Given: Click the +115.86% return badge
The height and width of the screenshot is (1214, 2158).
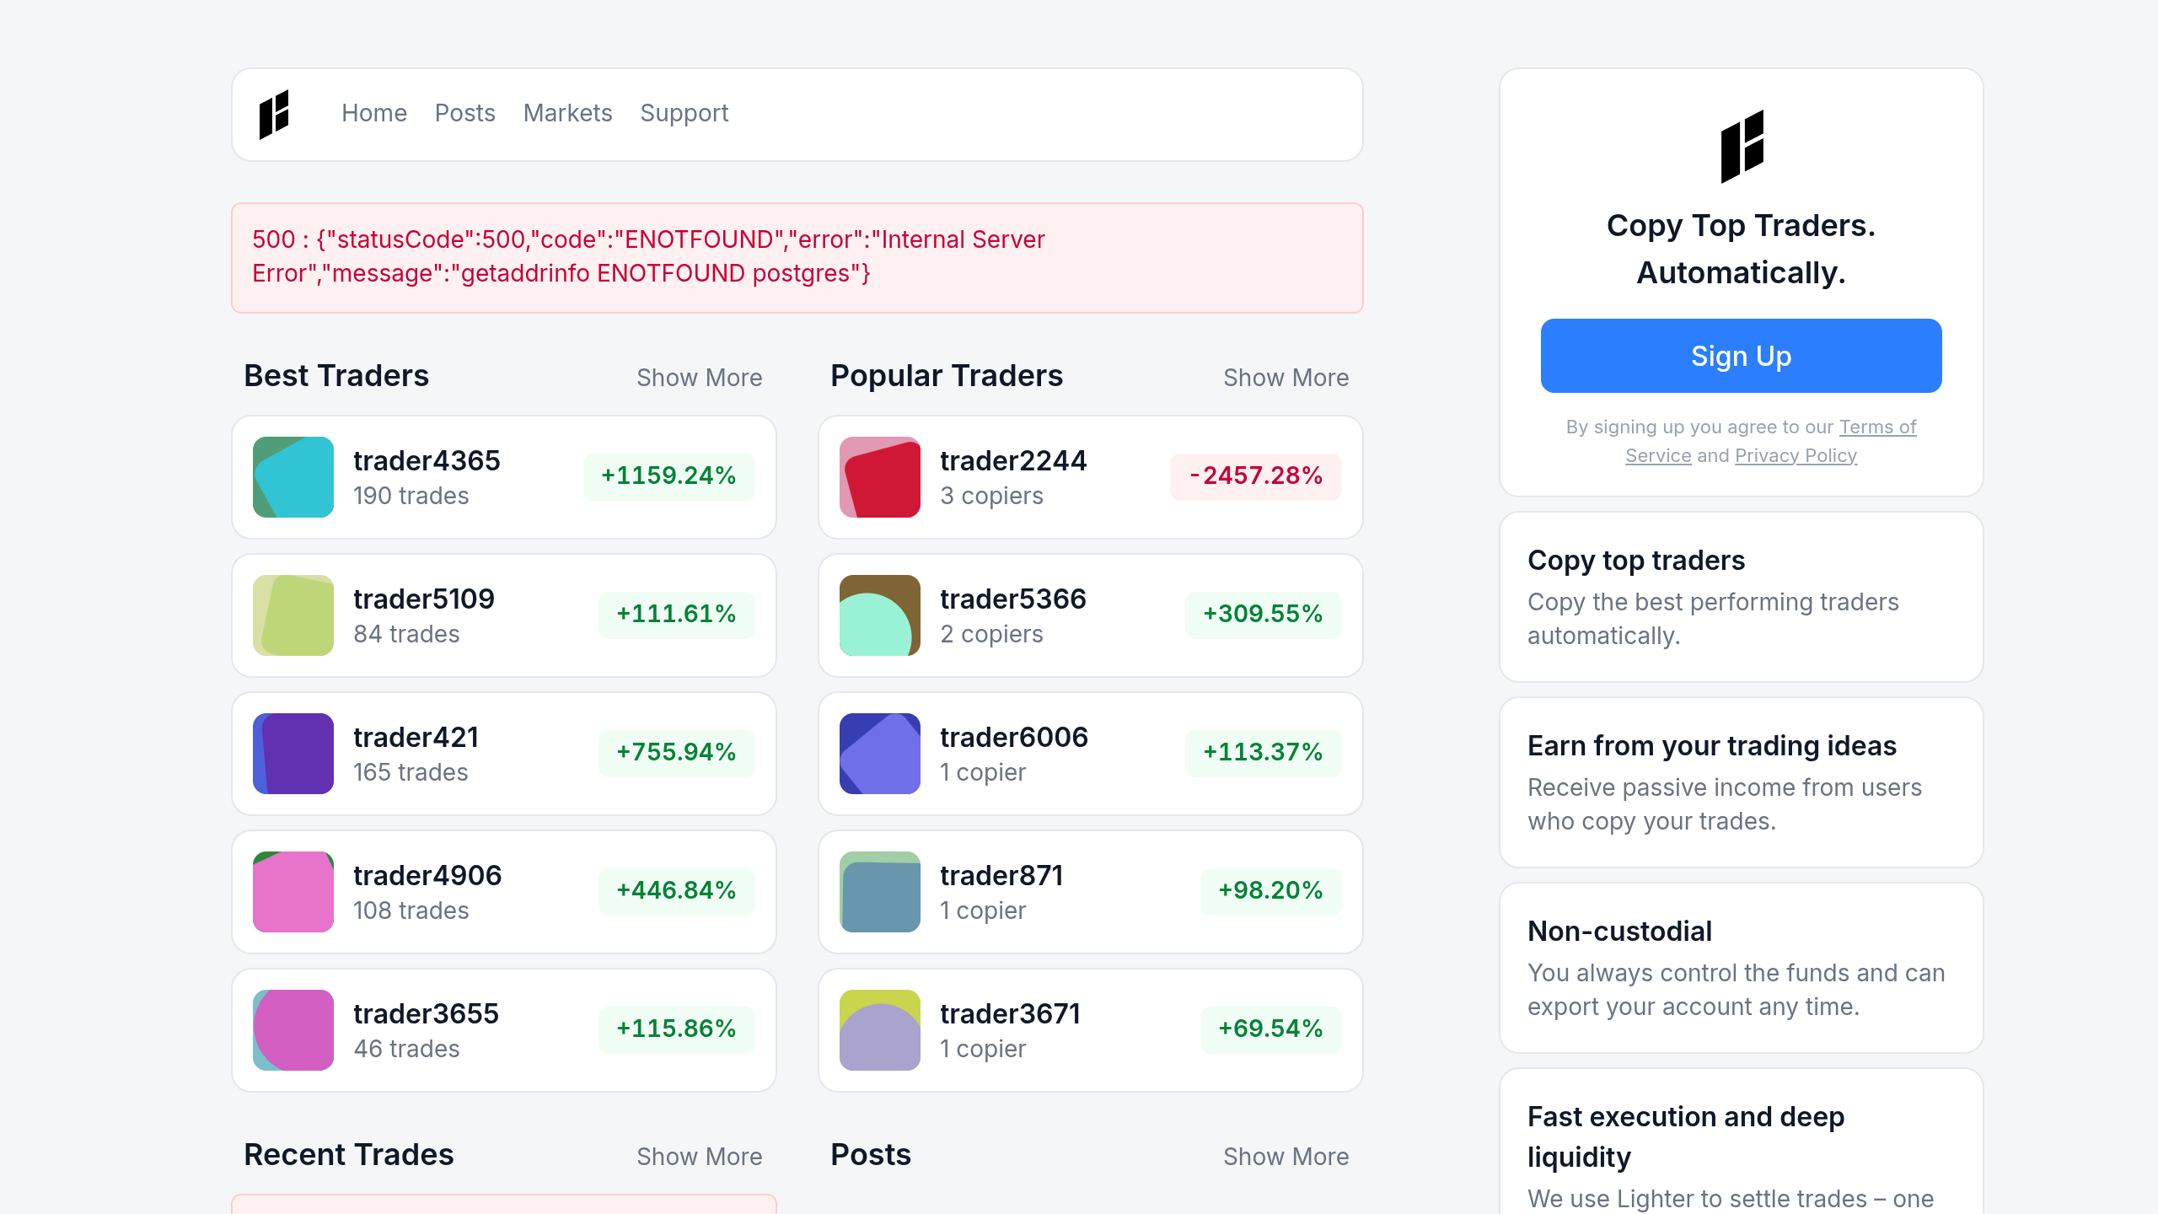Looking at the screenshot, I should pos(677,1029).
